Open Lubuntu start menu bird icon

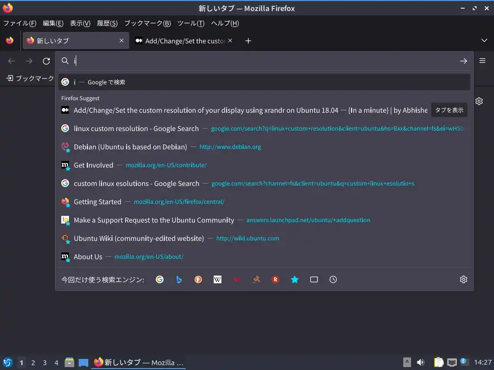(x=8, y=362)
